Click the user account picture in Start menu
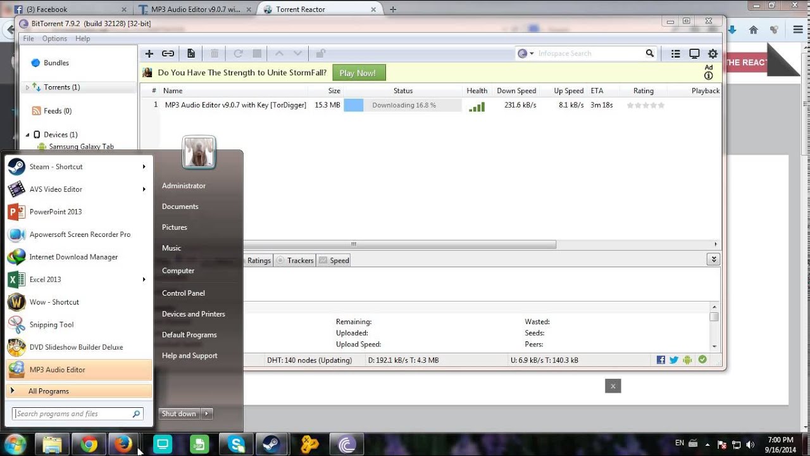The height and width of the screenshot is (456, 810). tap(199, 152)
